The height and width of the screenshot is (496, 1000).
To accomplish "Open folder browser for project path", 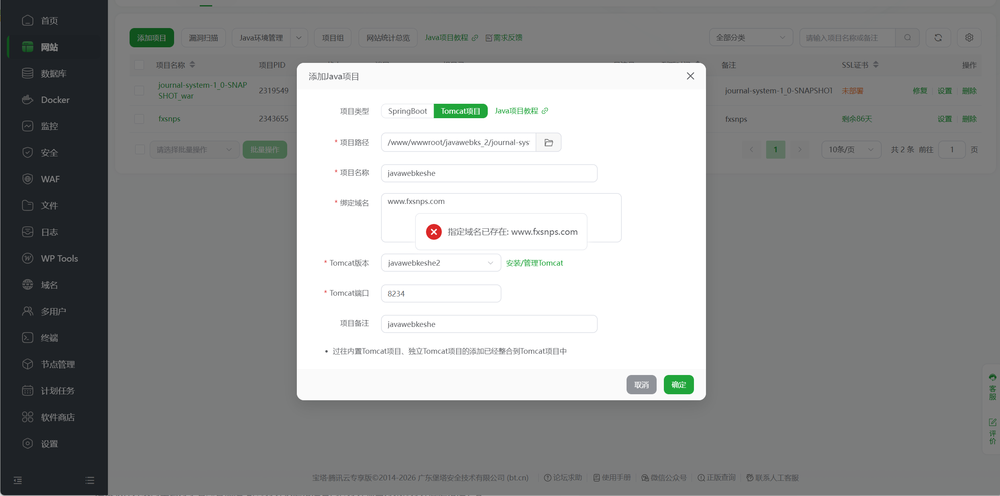I will (x=548, y=142).
